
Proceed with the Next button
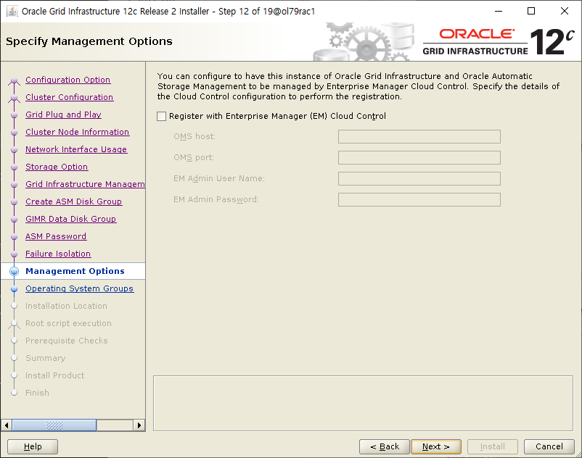(x=436, y=446)
